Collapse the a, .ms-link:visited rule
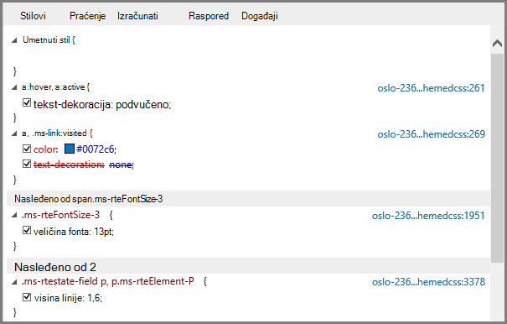The height and width of the screenshot is (324, 507). 14,133
